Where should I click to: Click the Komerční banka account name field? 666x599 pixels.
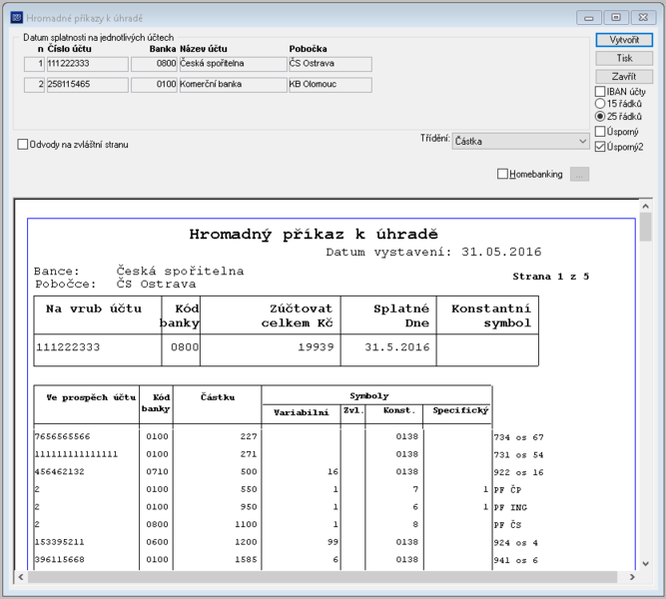233,85
